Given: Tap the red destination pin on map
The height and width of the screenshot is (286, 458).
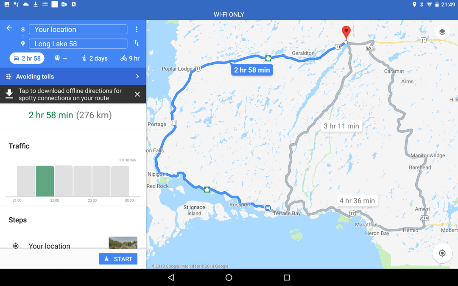Looking at the screenshot, I should [346, 32].
